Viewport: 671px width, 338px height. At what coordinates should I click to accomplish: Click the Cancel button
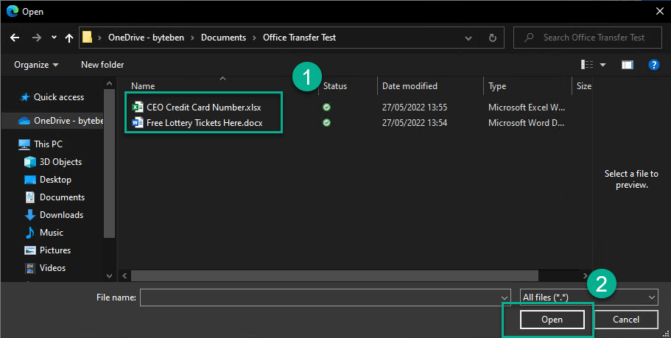[x=626, y=320]
